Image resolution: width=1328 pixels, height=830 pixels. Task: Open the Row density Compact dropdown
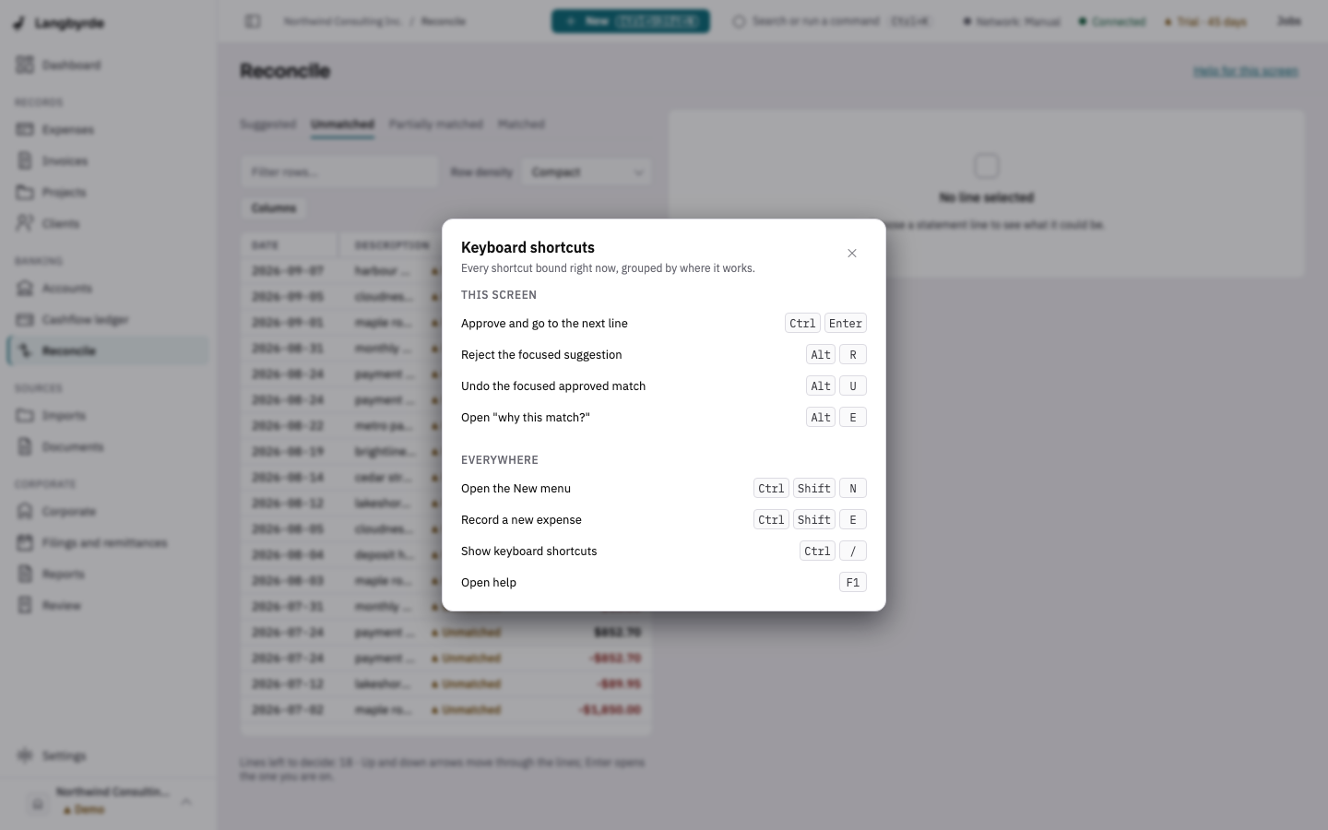coord(587,172)
